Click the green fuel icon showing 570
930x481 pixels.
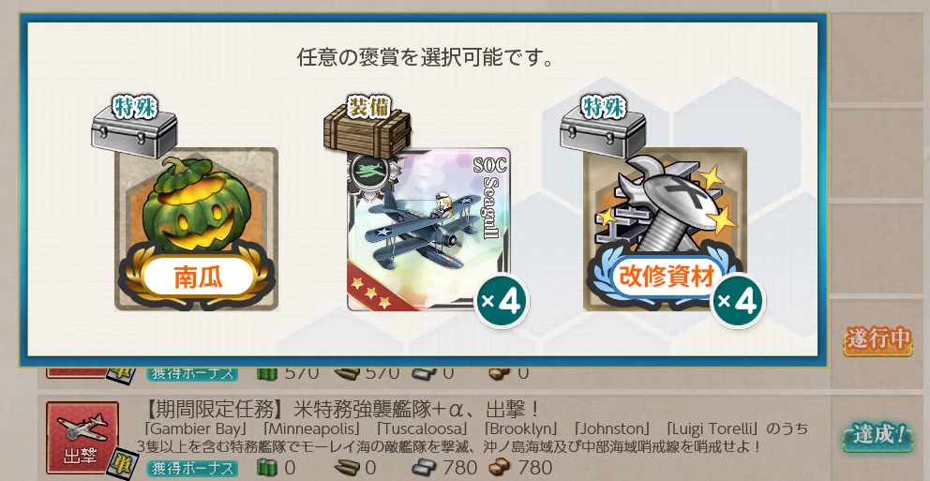coord(267,373)
